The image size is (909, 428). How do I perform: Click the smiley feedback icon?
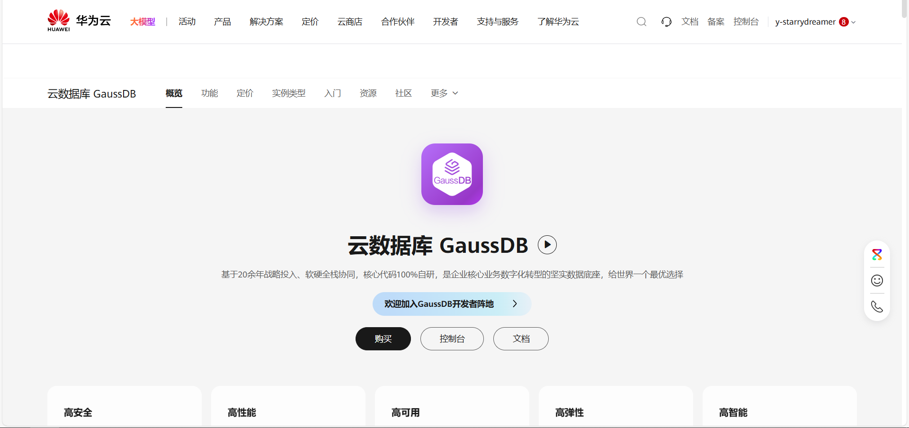click(x=877, y=281)
